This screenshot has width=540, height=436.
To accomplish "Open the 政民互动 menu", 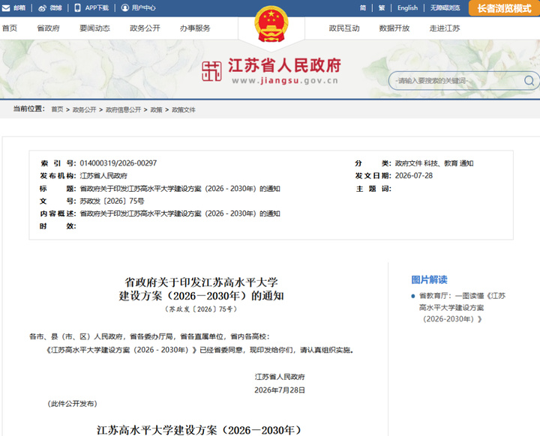I will (344, 28).
